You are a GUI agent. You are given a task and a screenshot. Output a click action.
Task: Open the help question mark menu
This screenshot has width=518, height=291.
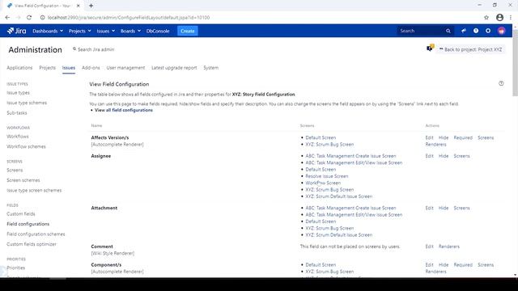(476, 31)
